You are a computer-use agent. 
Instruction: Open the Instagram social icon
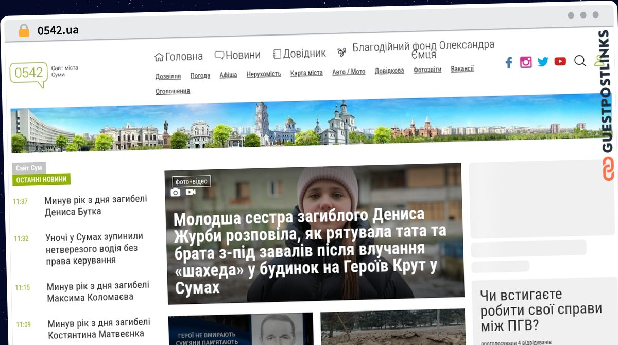pyautogui.click(x=526, y=62)
